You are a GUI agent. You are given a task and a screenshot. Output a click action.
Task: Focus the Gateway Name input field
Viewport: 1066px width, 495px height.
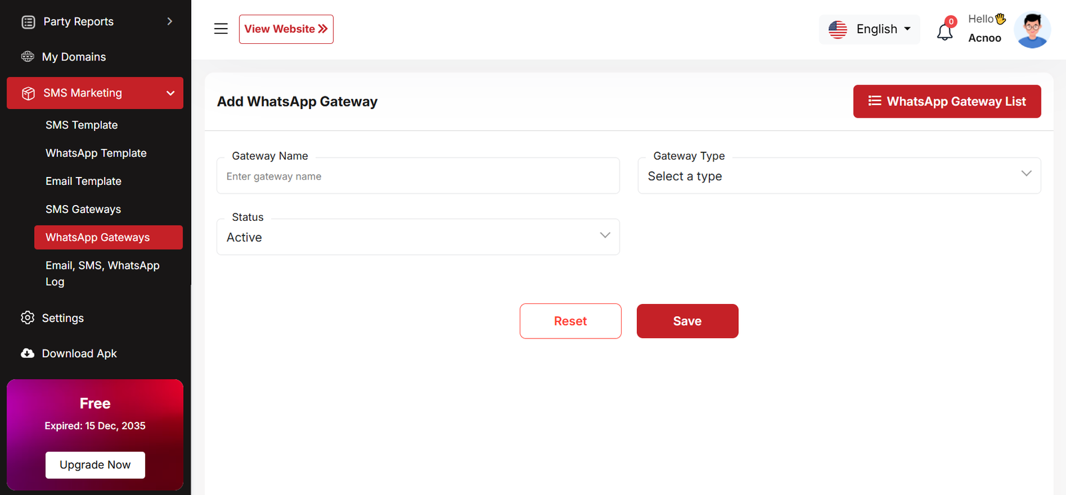click(418, 177)
